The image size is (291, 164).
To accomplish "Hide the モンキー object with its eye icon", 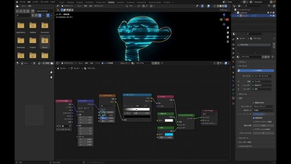I will (x=271, y=16).
